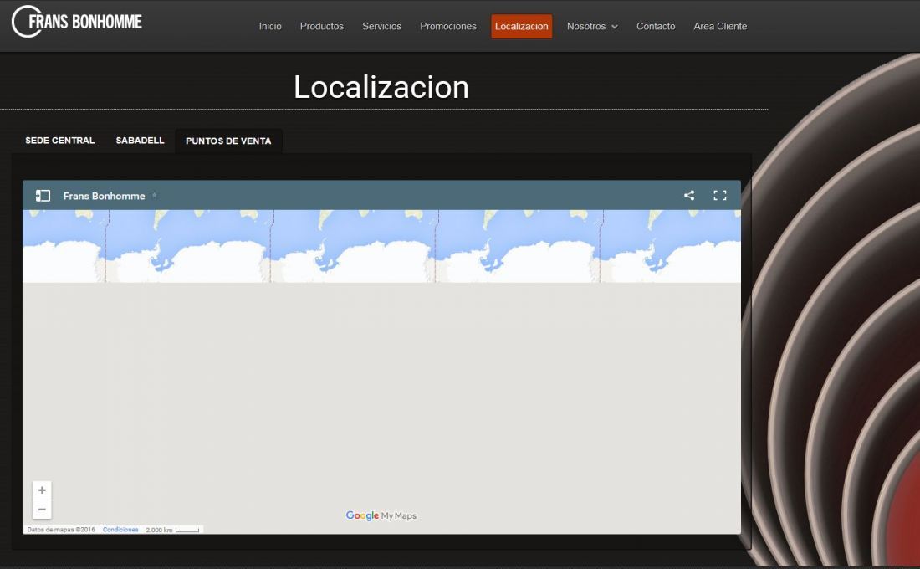Zoom in on the map
This screenshot has width=920, height=569.
(x=43, y=490)
